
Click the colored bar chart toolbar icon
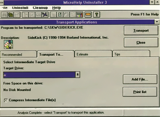[x=80, y=15]
